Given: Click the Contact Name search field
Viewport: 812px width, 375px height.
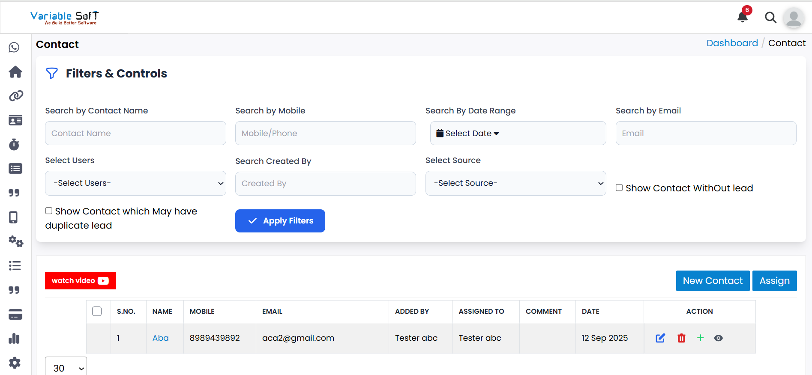Looking at the screenshot, I should (x=135, y=133).
